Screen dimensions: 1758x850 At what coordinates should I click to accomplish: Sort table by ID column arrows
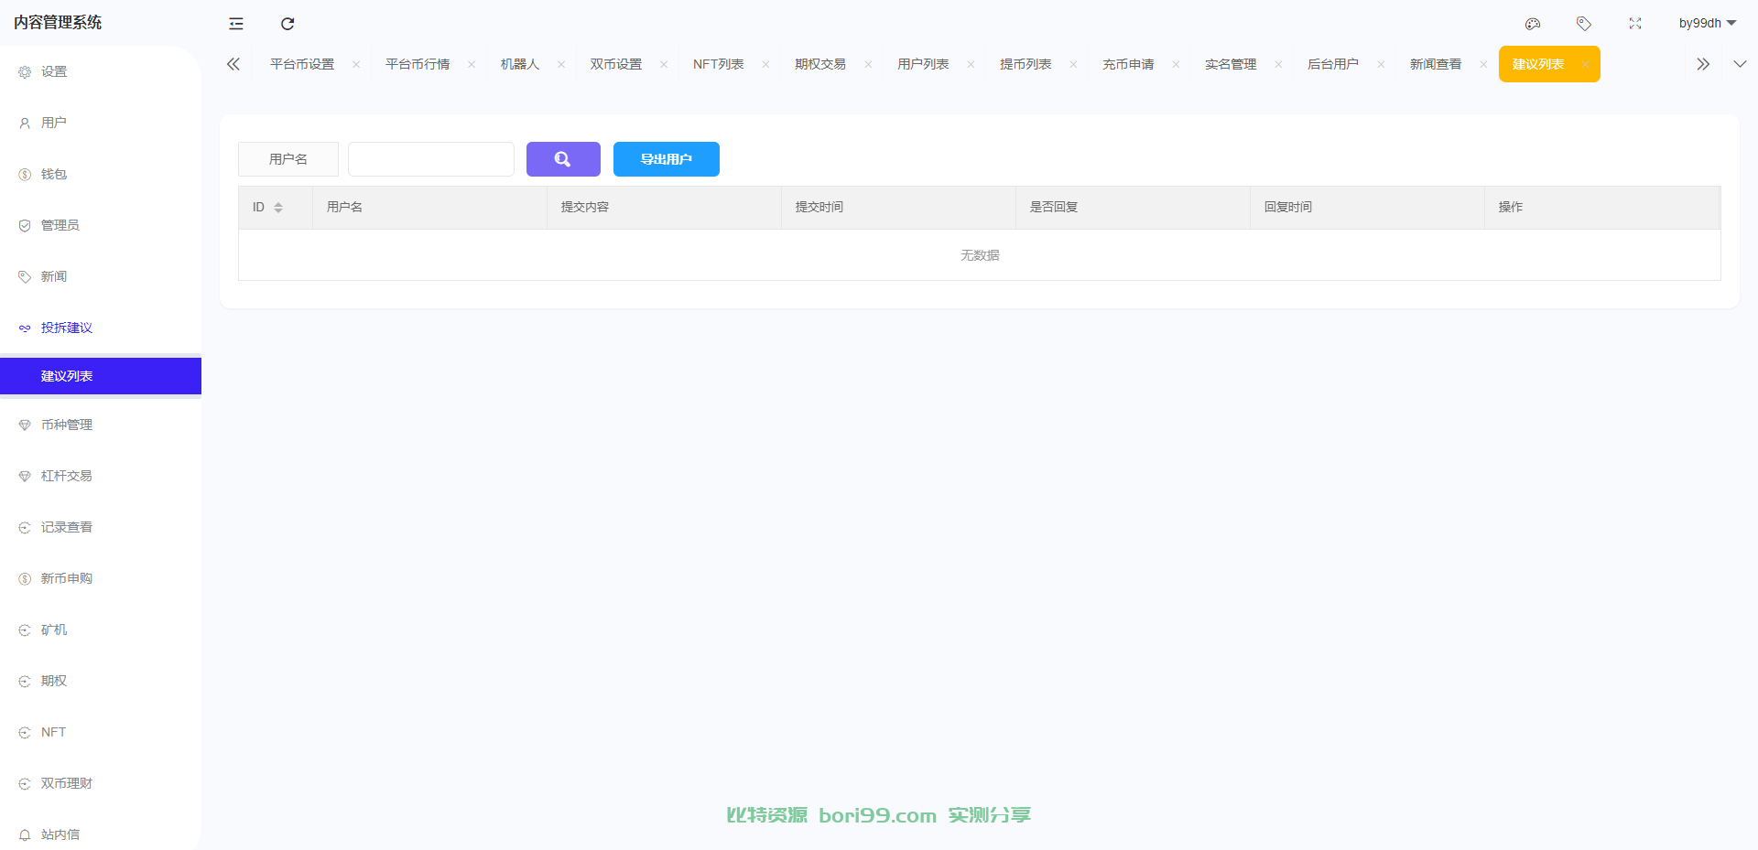point(278,208)
